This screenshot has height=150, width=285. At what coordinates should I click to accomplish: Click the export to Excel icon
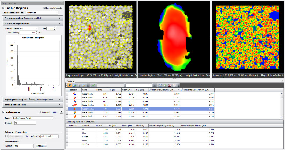click(165, 85)
